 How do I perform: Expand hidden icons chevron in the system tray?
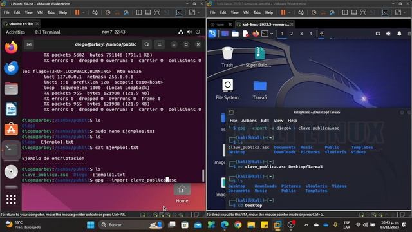[x=306, y=225]
